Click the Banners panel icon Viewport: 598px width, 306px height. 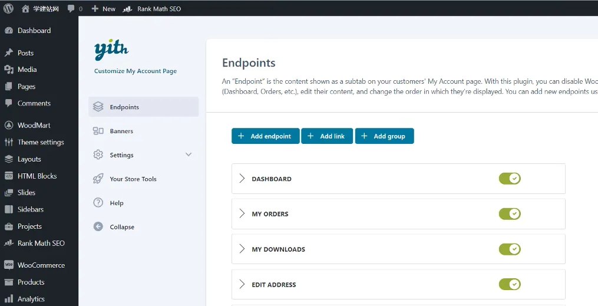pyautogui.click(x=98, y=131)
